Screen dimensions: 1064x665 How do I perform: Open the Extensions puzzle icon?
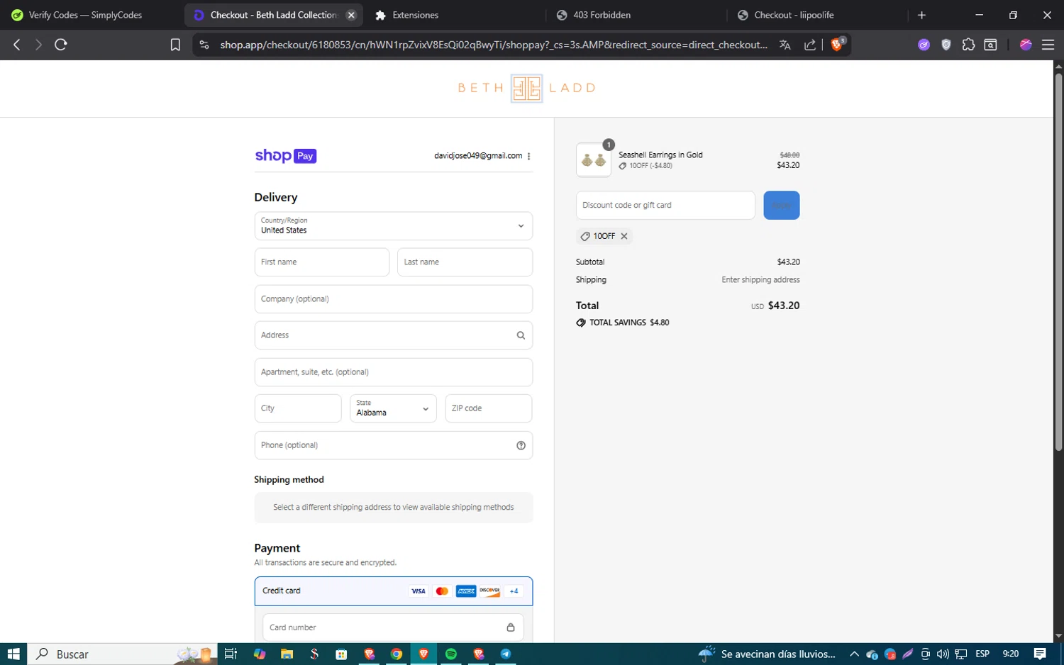pos(969,45)
